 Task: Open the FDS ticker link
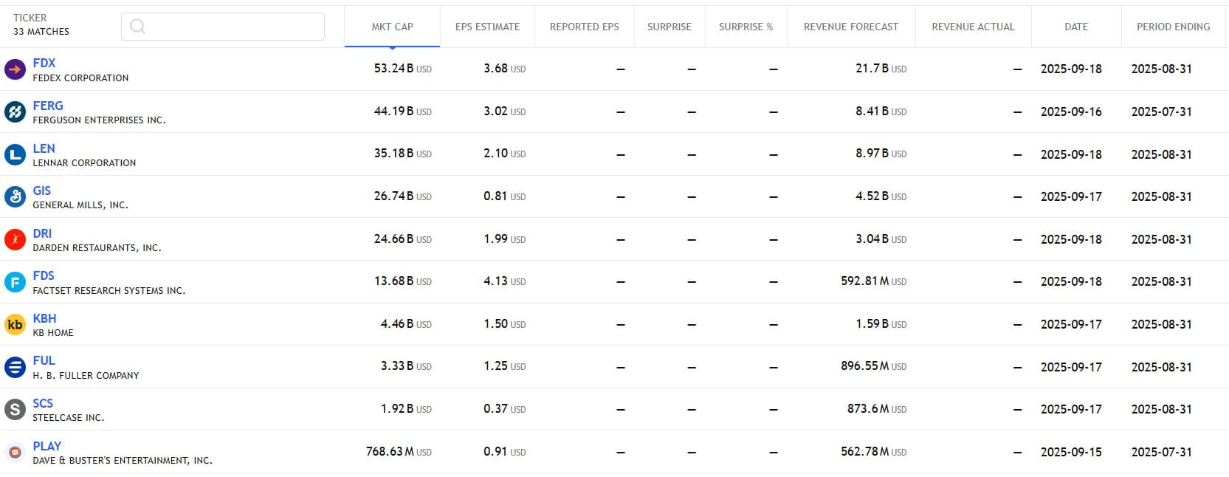[44, 276]
